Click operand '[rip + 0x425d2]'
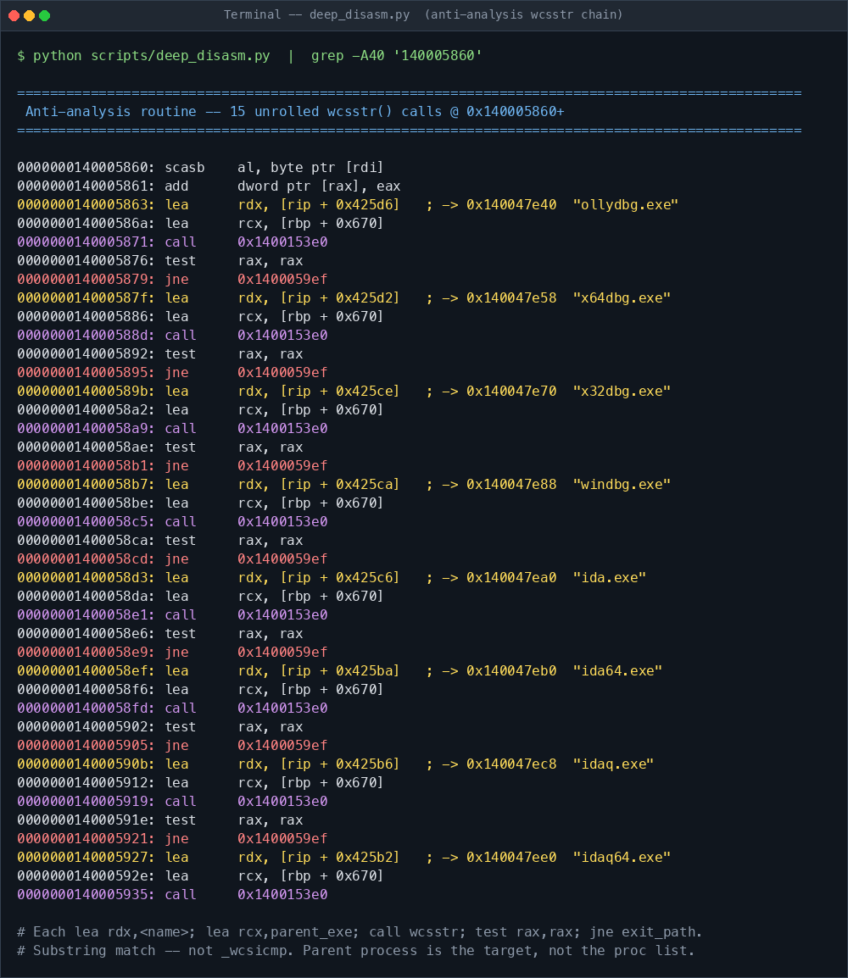848x978 pixels. point(340,298)
